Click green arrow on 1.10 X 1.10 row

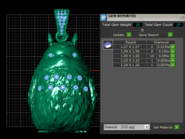click(x=173, y=61)
